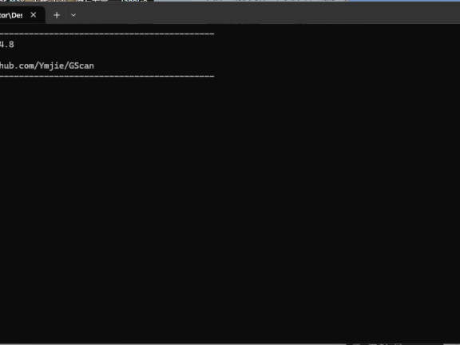Open a new terminal tab with plus icon

tap(57, 15)
